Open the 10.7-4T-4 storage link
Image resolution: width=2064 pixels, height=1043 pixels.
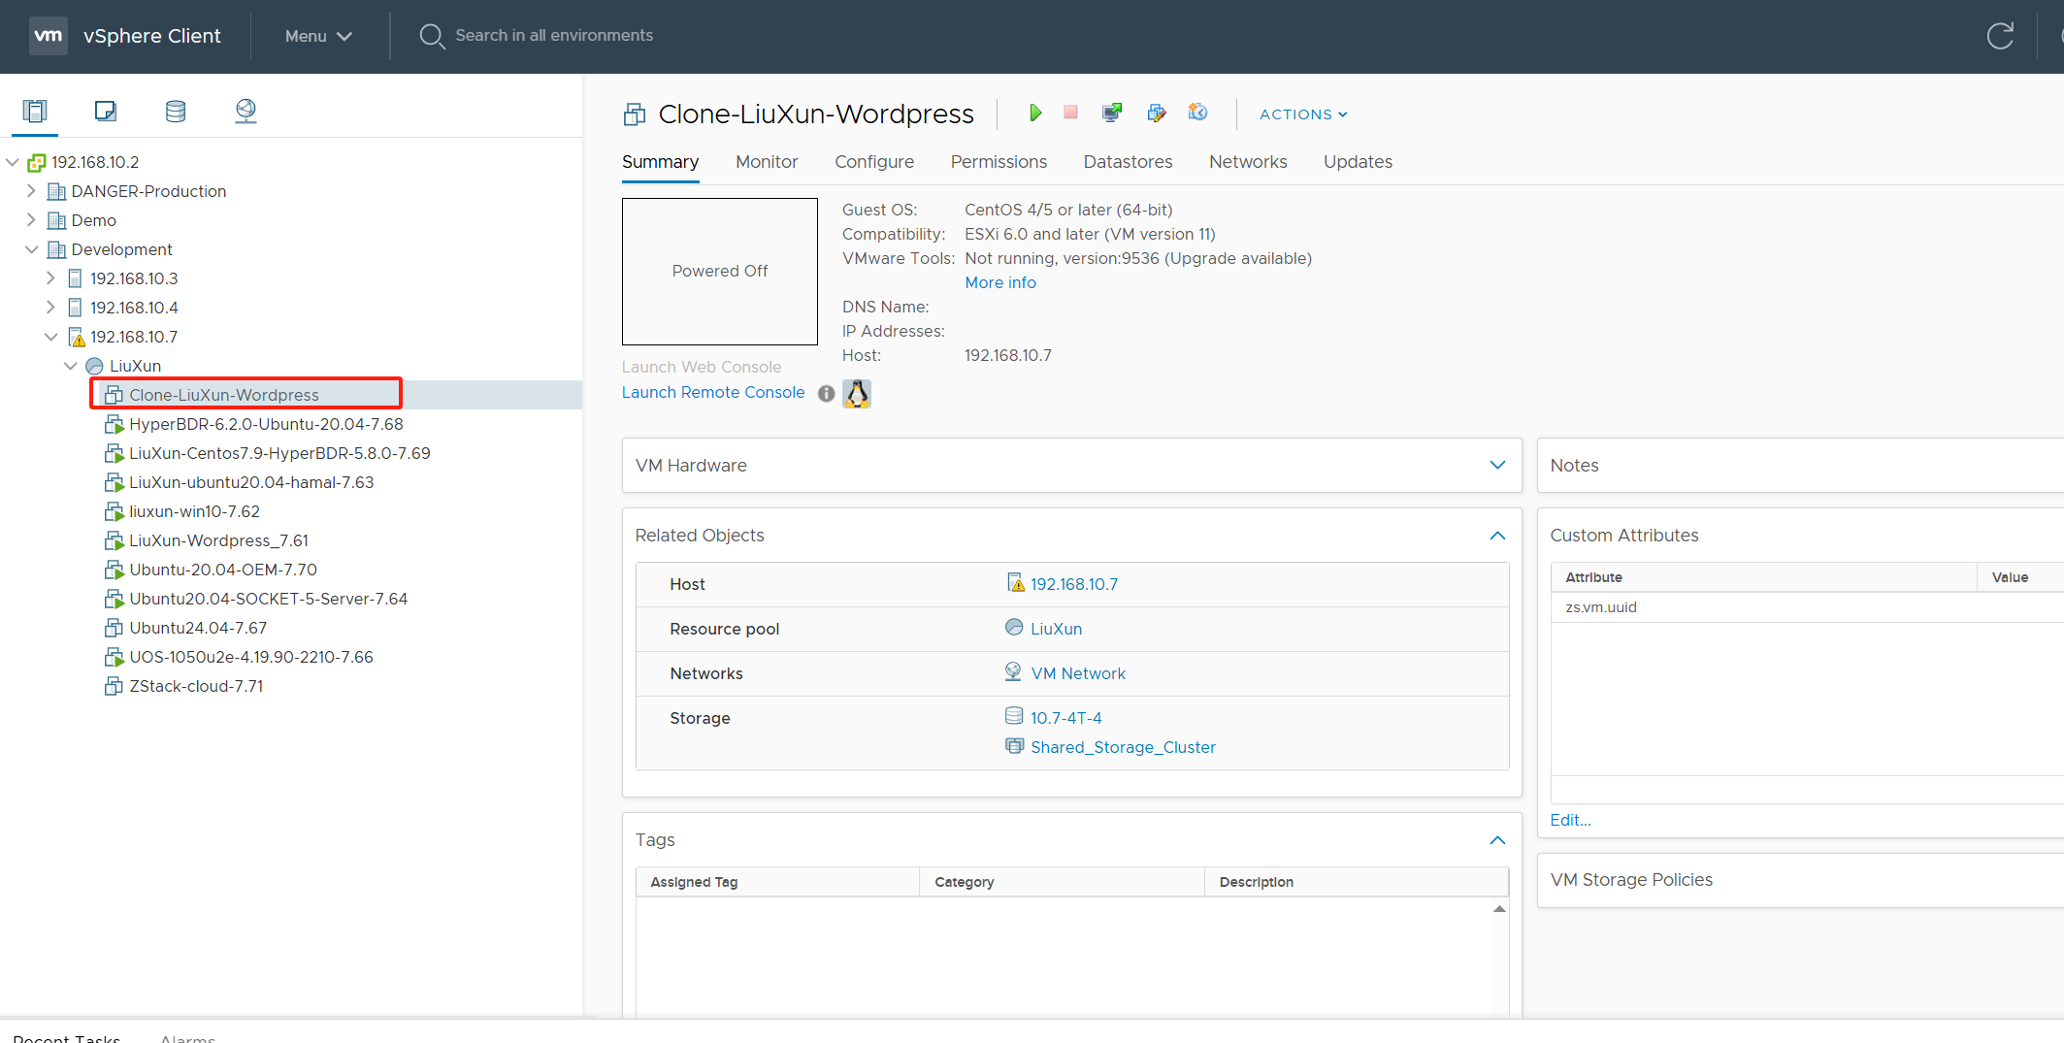1065,718
